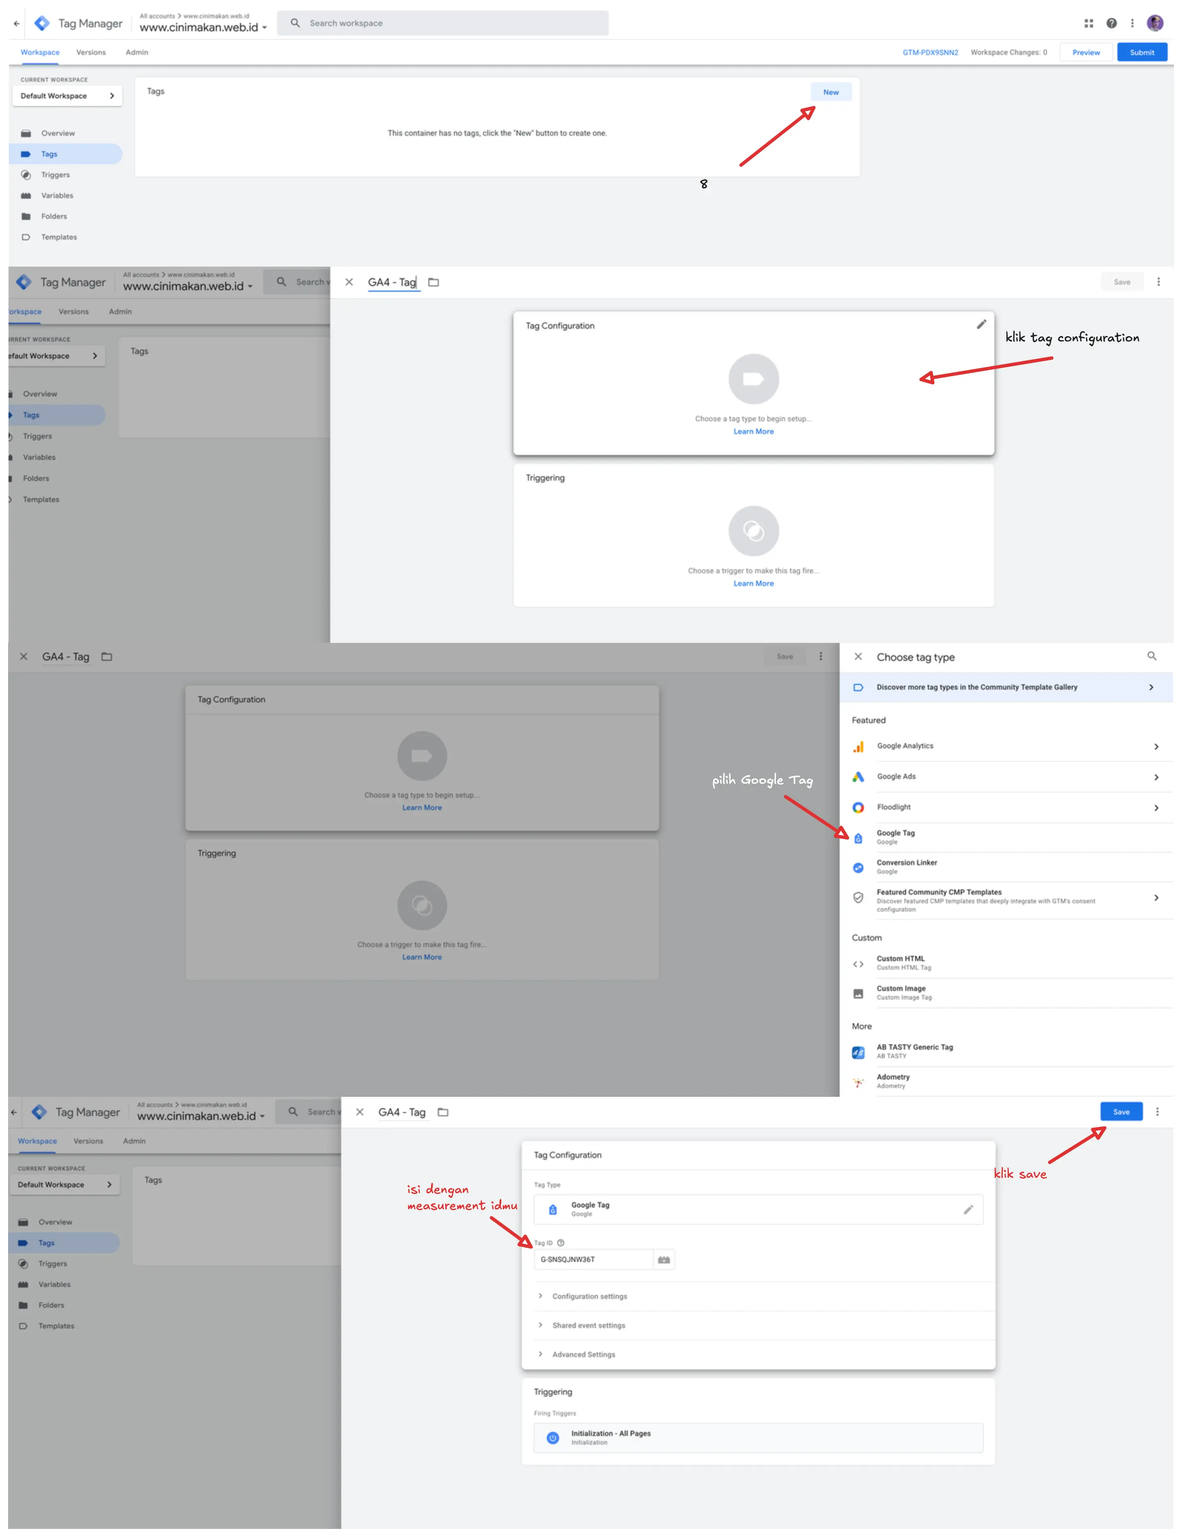Click the undimmed trigger placeholder icon
Image resolution: width=1182 pixels, height=1537 pixels.
[753, 531]
